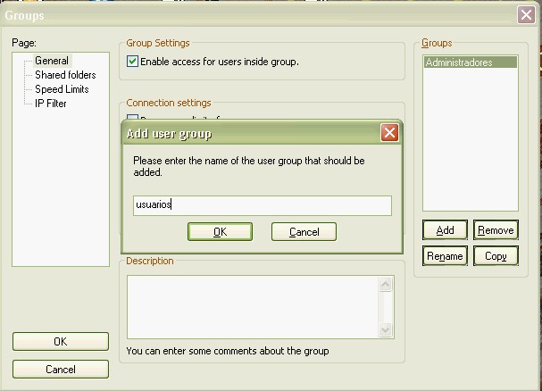
Task: Close the Groups window
Action: [x=526, y=14]
